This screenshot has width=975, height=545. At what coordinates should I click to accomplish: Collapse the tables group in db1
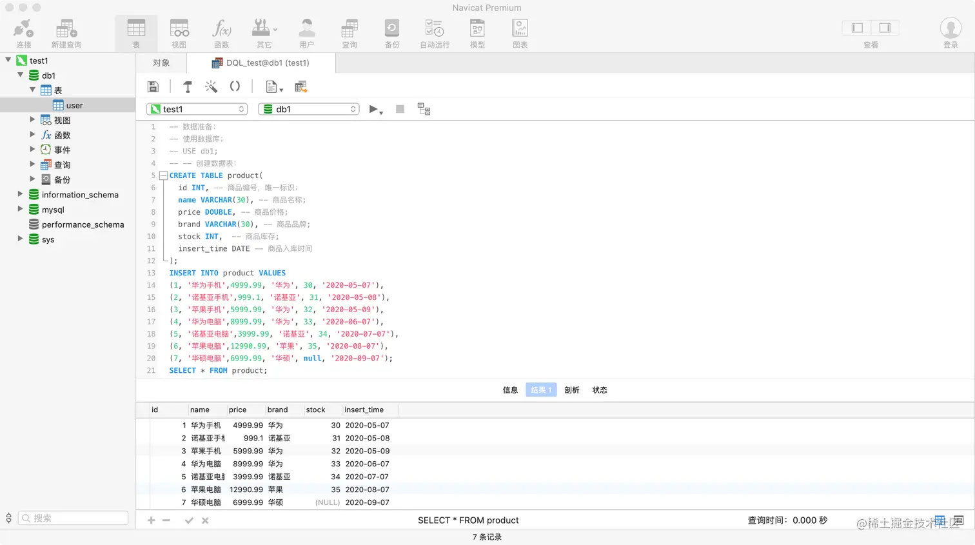[x=32, y=90]
